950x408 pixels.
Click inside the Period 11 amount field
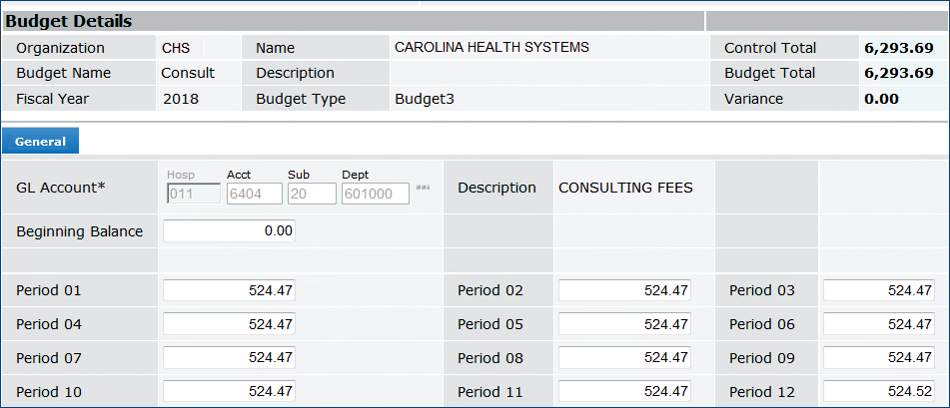click(624, 392)
